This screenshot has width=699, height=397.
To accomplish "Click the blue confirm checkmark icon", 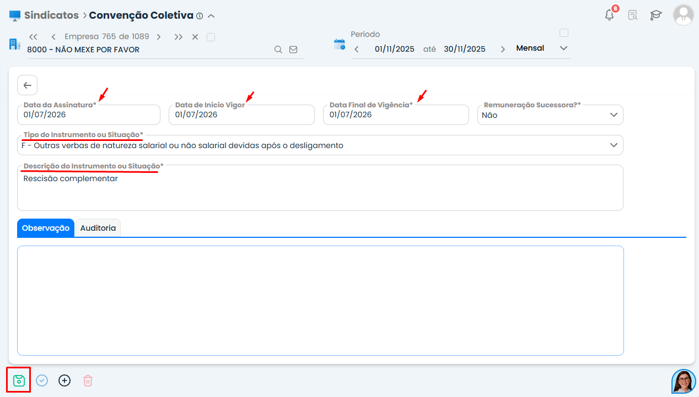I will (x=42, y=380).
